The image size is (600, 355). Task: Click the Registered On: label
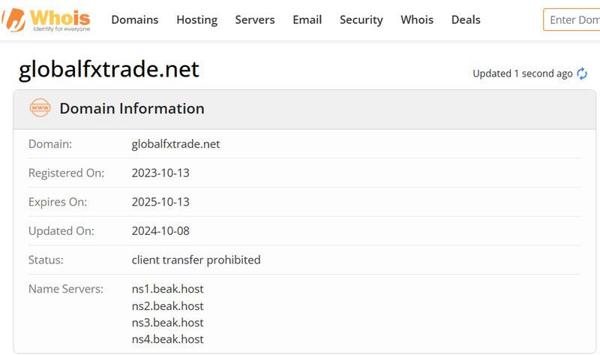pyautogui.click(x=66, y=173)
